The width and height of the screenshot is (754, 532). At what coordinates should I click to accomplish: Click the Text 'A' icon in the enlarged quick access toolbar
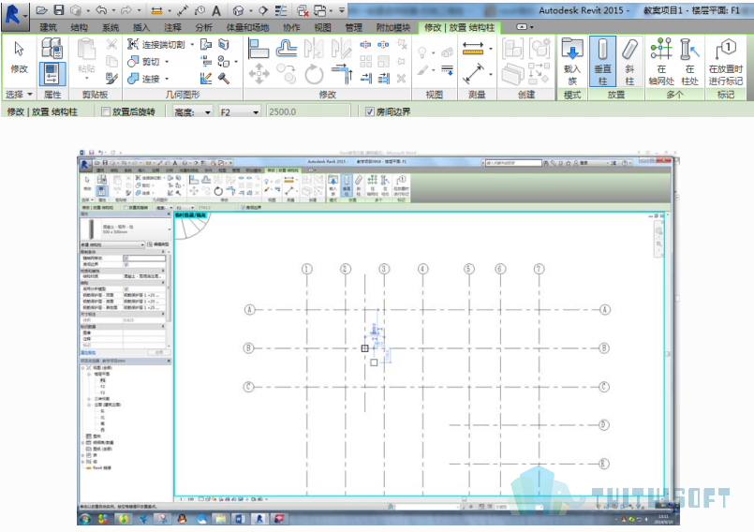[216, 10]
